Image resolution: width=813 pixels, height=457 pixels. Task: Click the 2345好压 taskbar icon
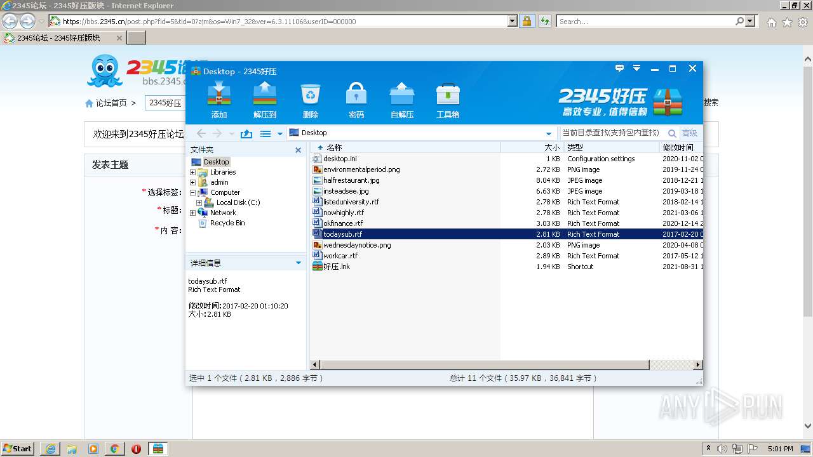(x=158, y=449)
